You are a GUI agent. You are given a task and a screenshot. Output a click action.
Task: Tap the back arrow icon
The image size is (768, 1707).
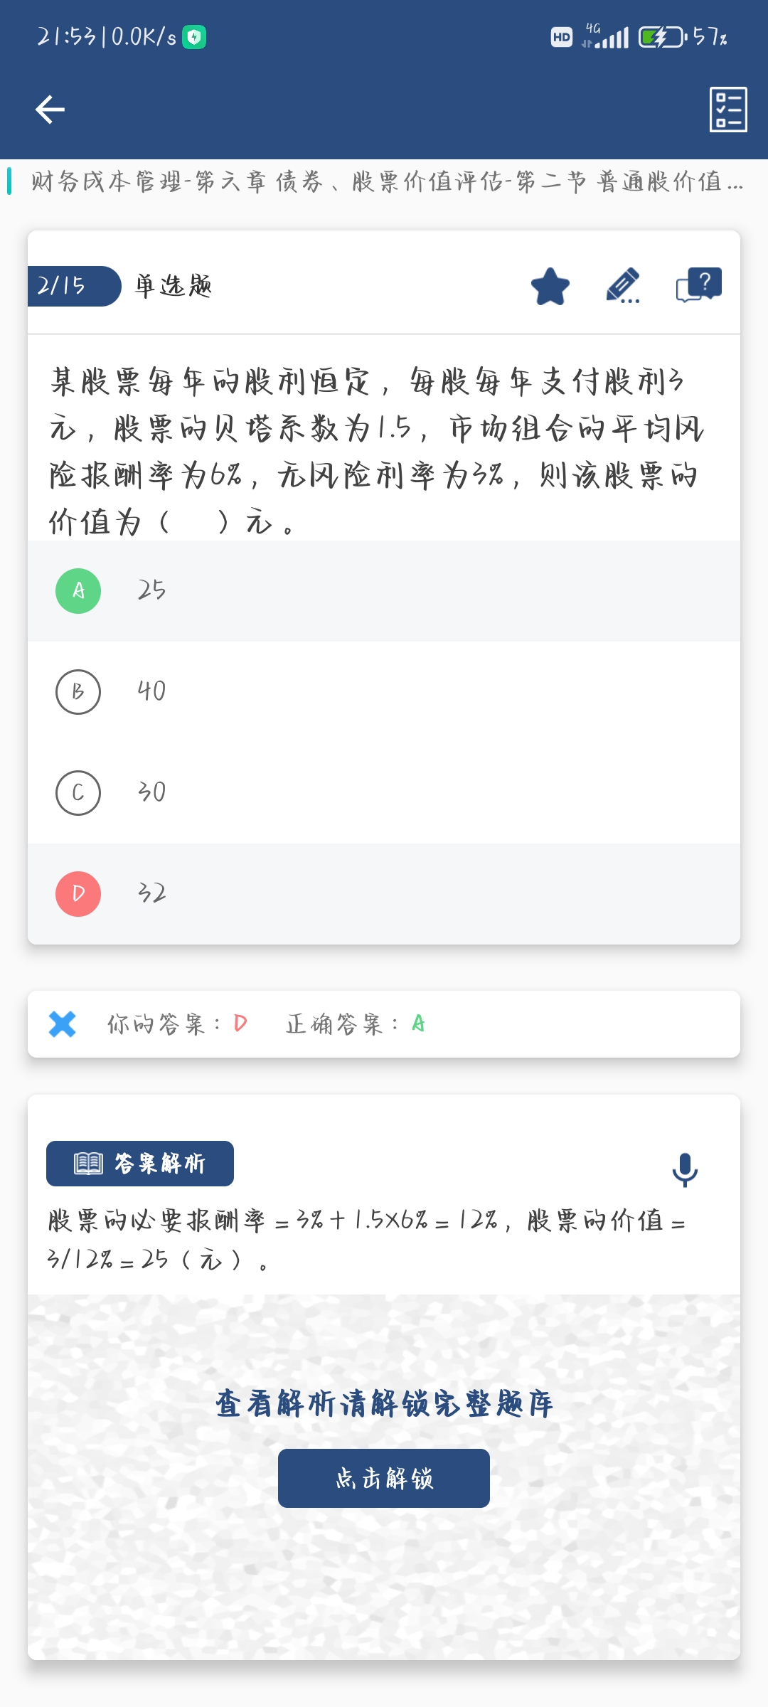(50, 110)
